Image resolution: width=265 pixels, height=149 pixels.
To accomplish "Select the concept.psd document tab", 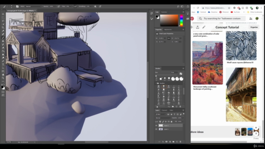I will [x=21, y=11].
